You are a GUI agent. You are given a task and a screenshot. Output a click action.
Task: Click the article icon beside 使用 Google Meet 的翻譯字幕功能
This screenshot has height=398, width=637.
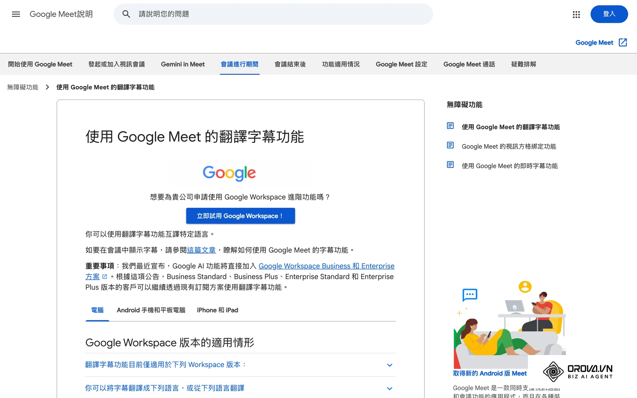point(450,126)
